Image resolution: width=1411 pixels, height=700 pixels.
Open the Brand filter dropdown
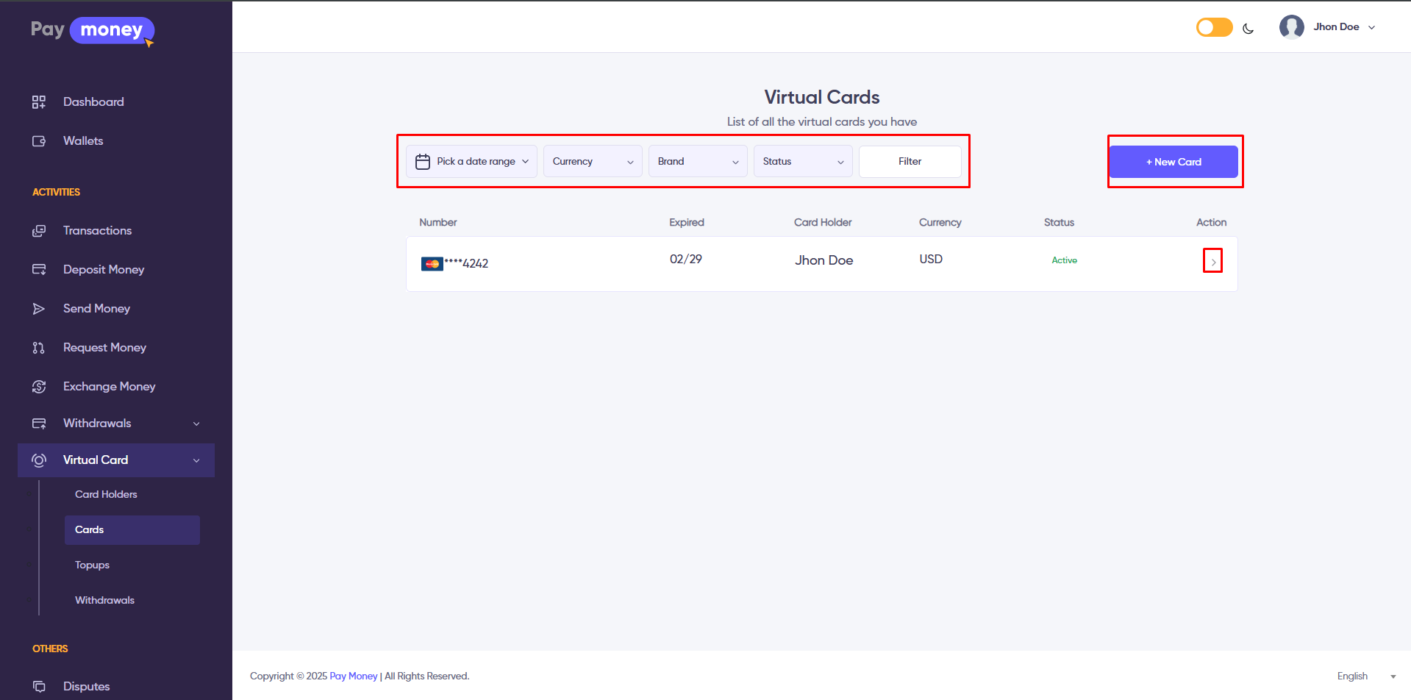point(697,162)
